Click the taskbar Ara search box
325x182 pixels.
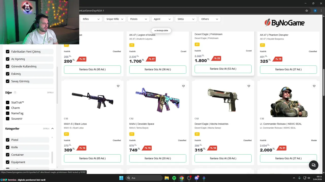[144, 178]
